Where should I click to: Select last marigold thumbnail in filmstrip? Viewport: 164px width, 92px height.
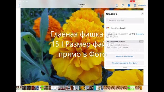click(141, 88)
